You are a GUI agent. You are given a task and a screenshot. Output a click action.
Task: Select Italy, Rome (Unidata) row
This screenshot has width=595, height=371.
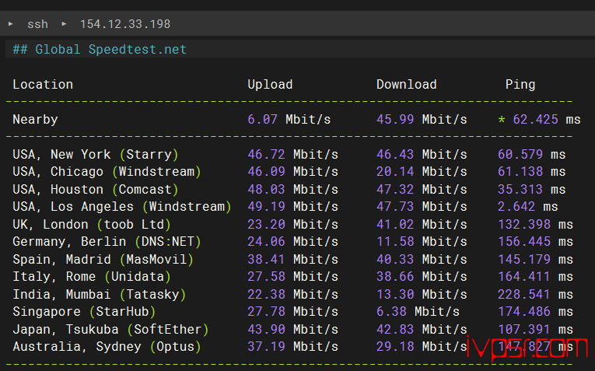[x=92, y=276]
